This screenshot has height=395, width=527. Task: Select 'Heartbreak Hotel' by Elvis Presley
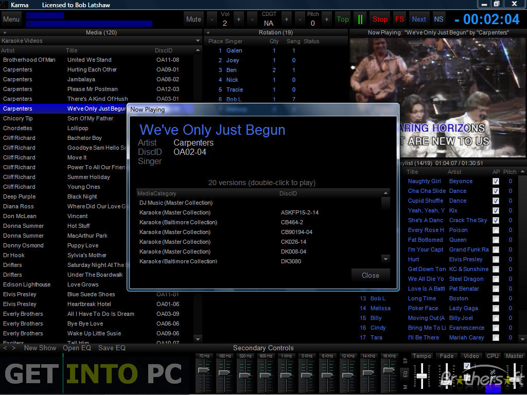[97, 304]
